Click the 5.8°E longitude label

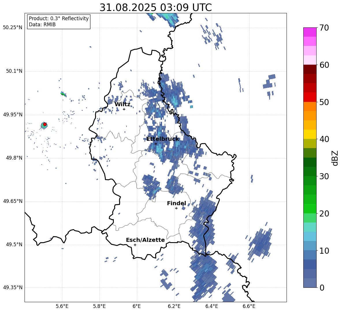[x=99, y=306]
